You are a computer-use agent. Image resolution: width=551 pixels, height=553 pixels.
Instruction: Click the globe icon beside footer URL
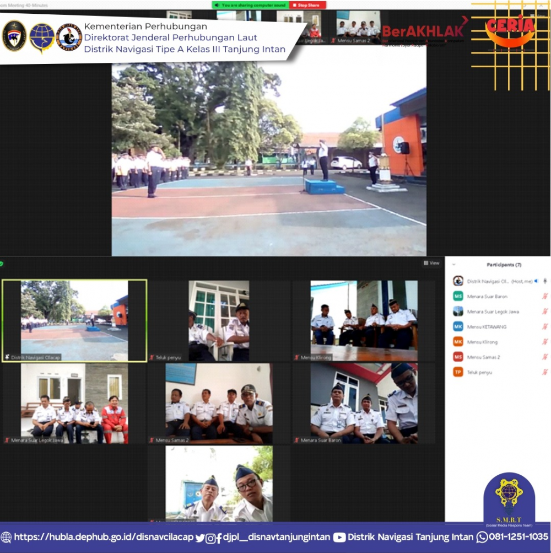point(6,537)
